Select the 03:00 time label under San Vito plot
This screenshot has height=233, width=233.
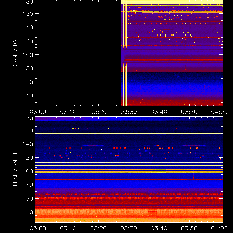38,112
